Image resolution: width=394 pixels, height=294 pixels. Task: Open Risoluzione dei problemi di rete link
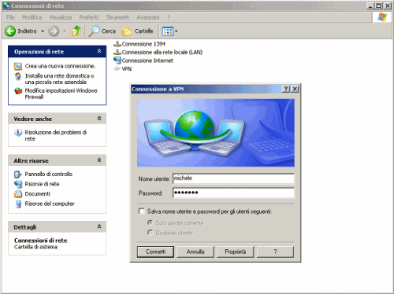point(56,135)
